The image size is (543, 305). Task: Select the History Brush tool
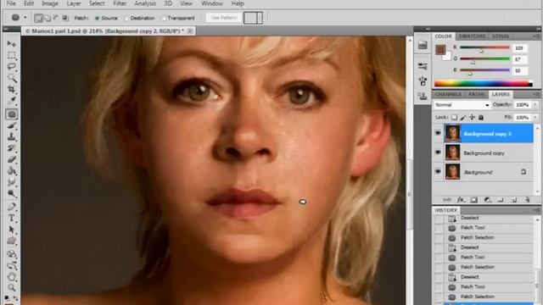pos(11,148)
